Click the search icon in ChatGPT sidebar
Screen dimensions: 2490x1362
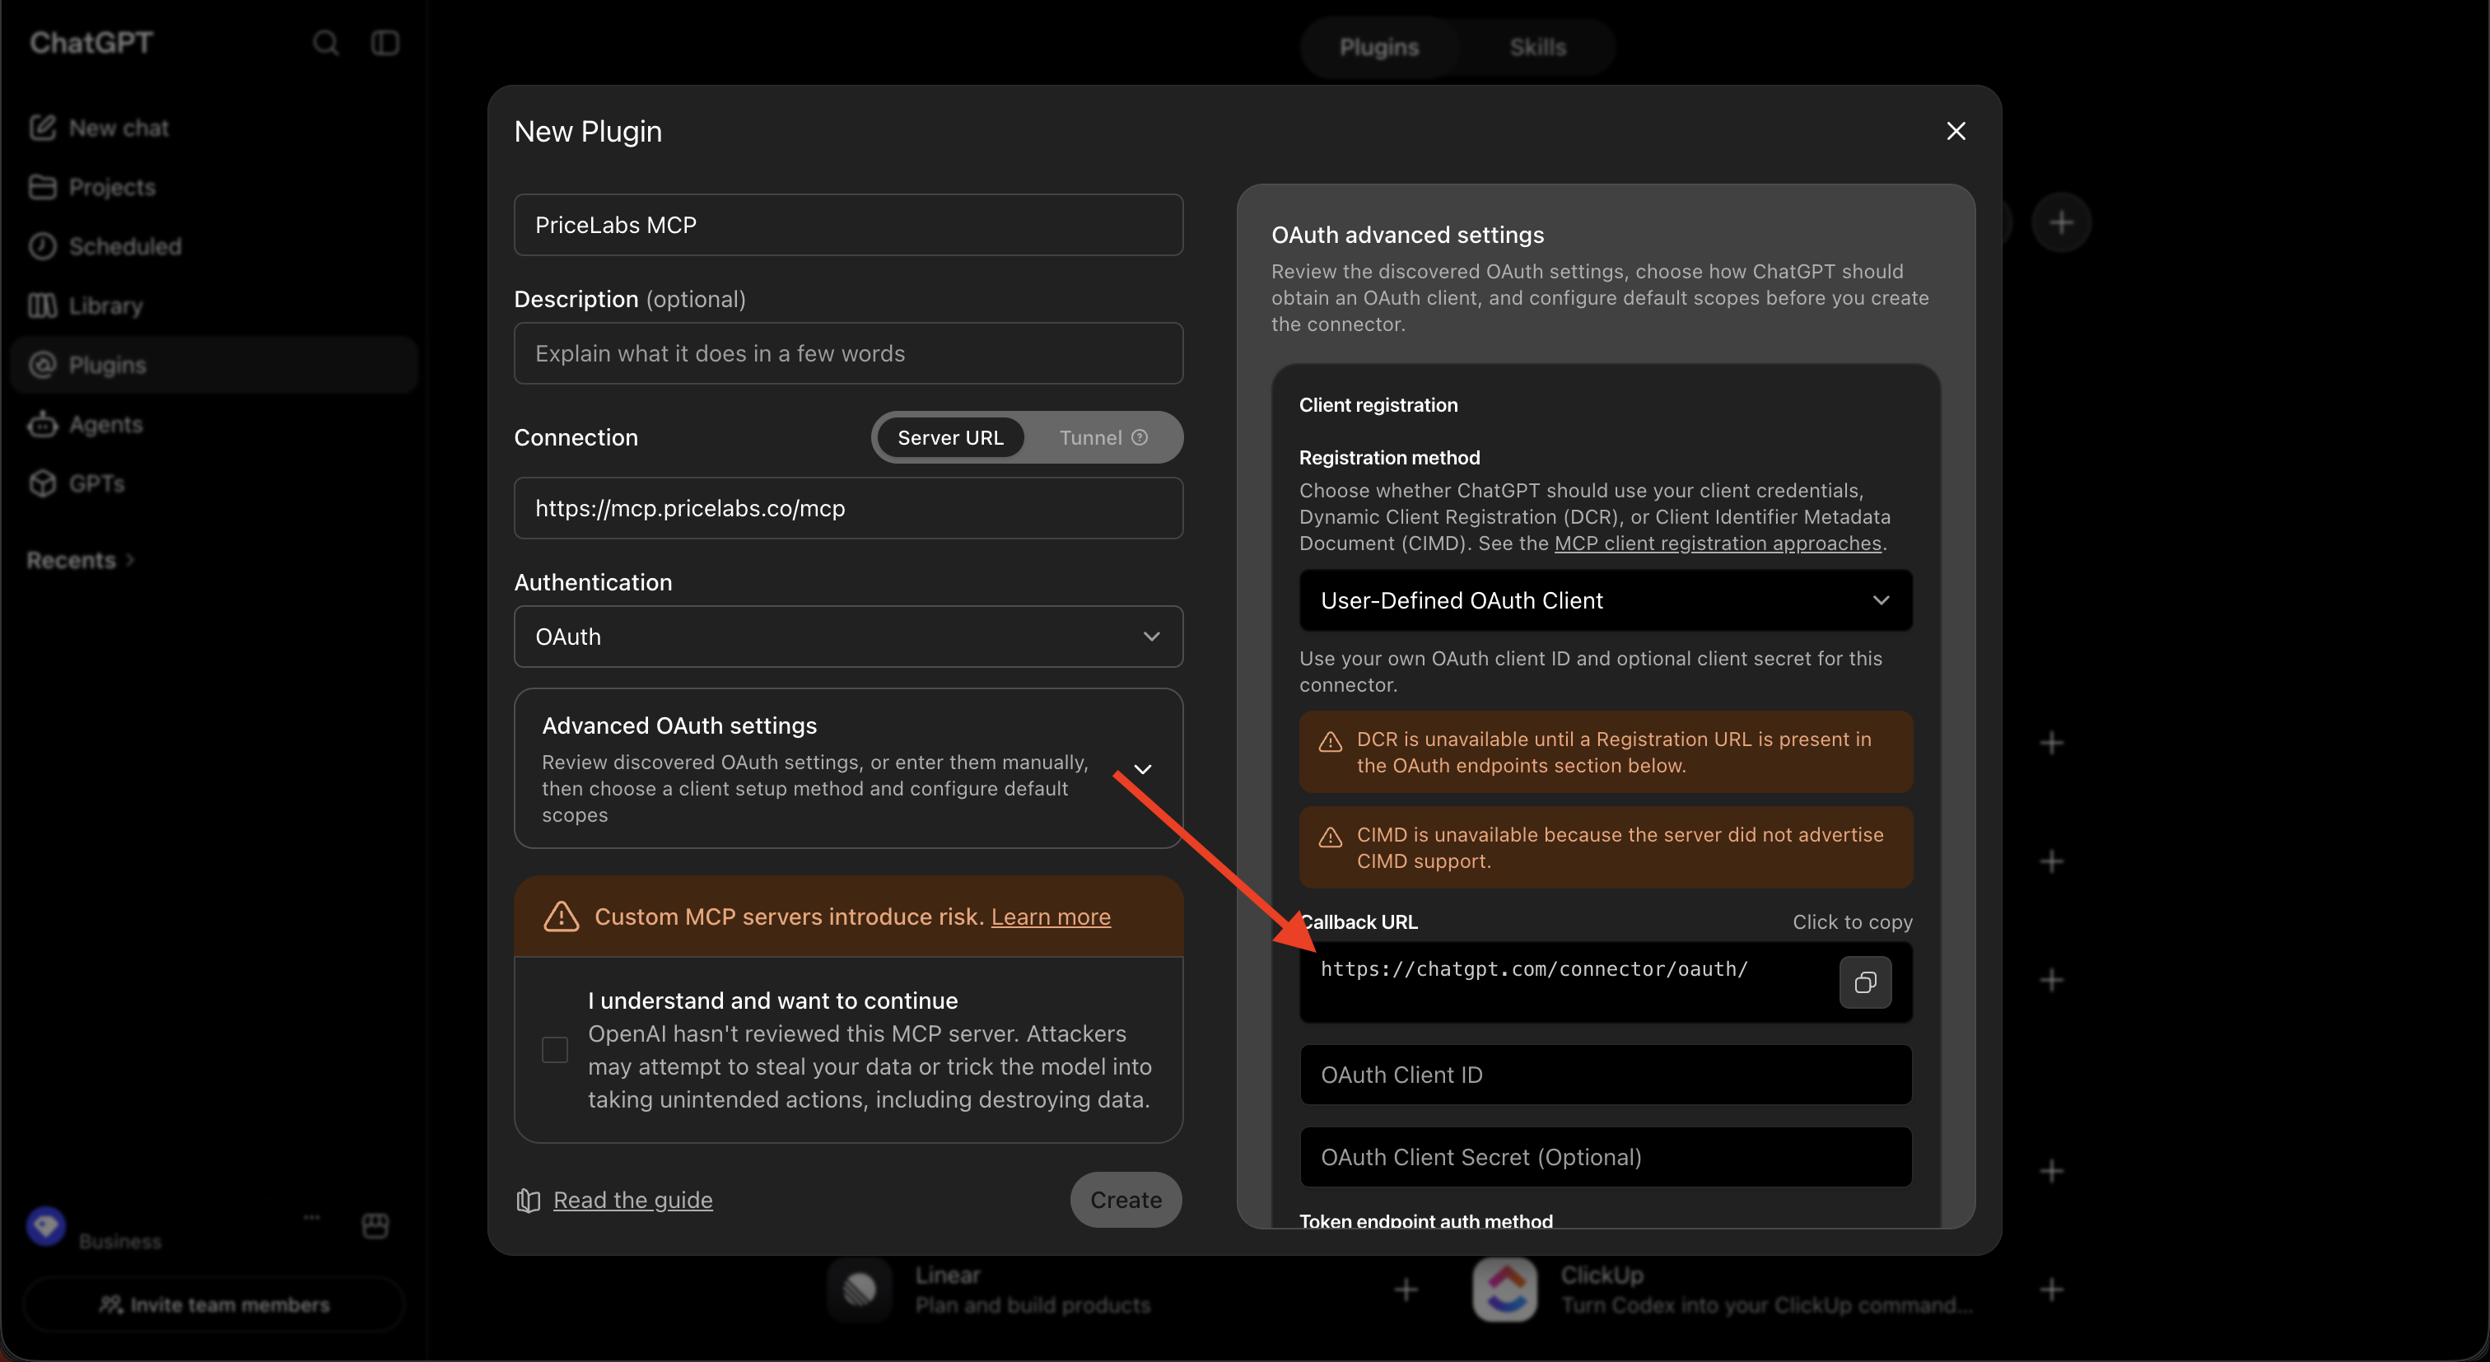326,43
